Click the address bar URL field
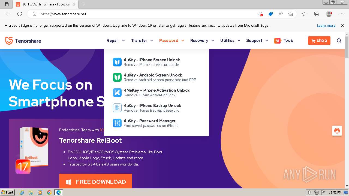Screen dimensions: 349x196 coord(147,14)
